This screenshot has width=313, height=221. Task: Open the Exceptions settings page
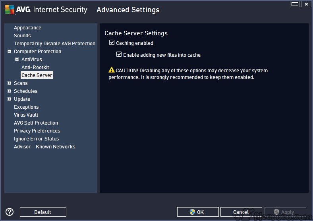click(26, 107)
